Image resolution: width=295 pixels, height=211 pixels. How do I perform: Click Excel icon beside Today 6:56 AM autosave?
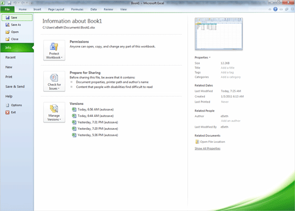[74, 109]
